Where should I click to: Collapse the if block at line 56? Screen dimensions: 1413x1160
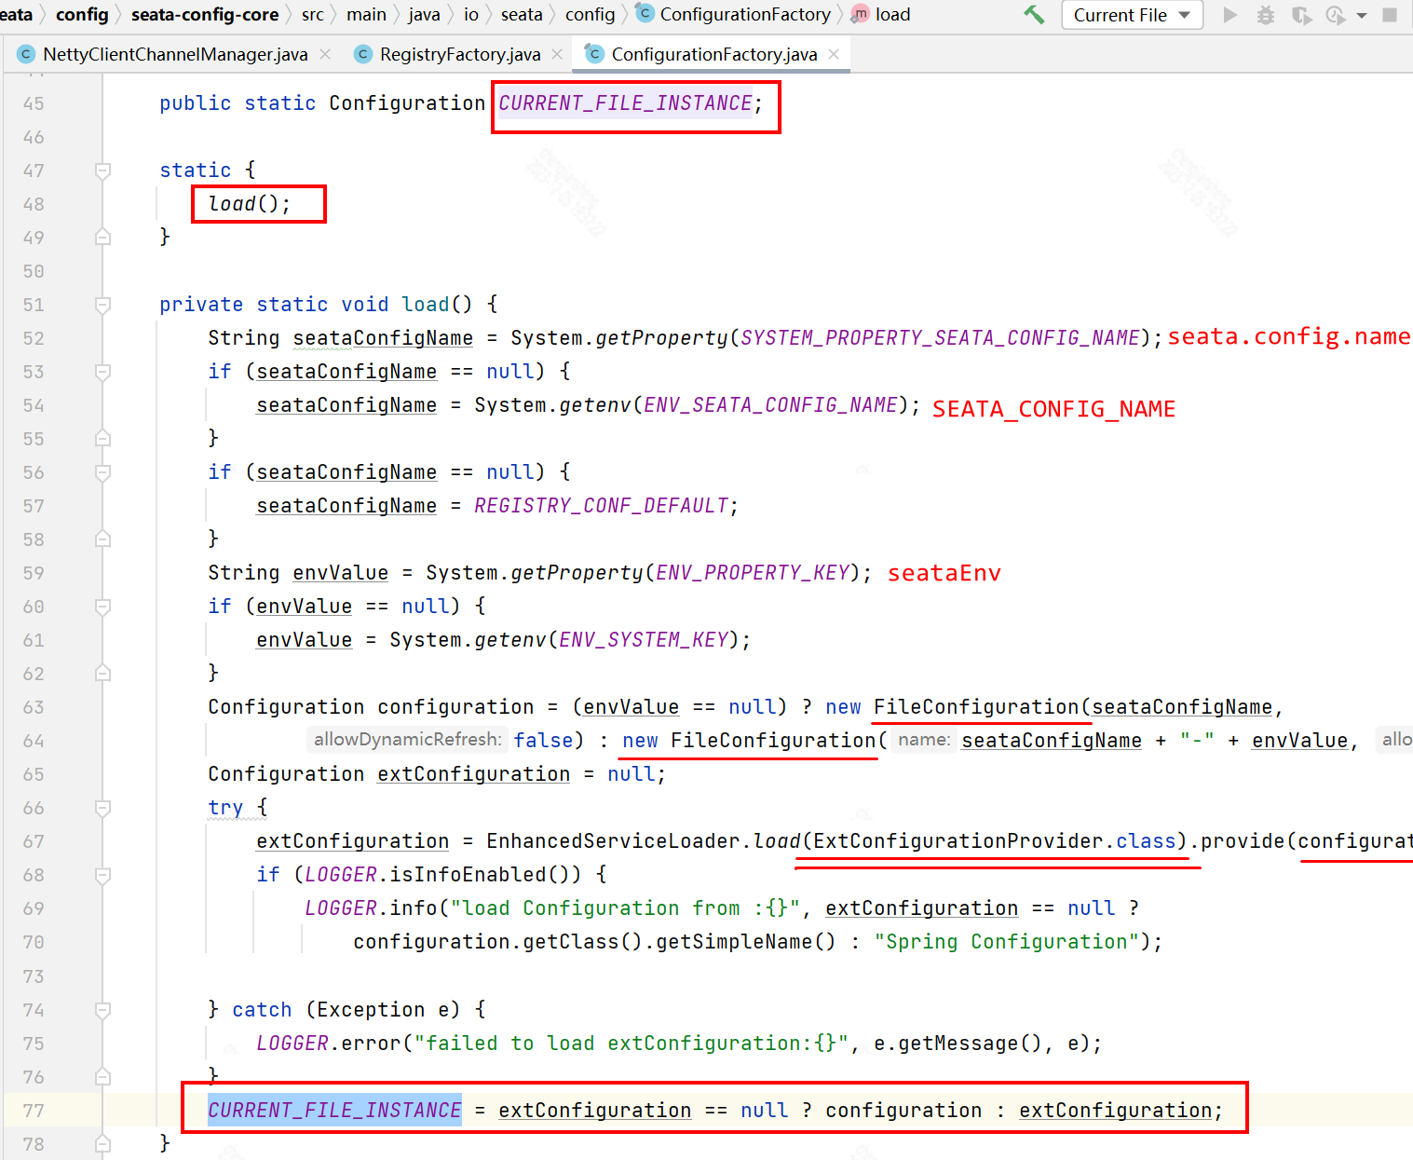click(x=102, y=472)
